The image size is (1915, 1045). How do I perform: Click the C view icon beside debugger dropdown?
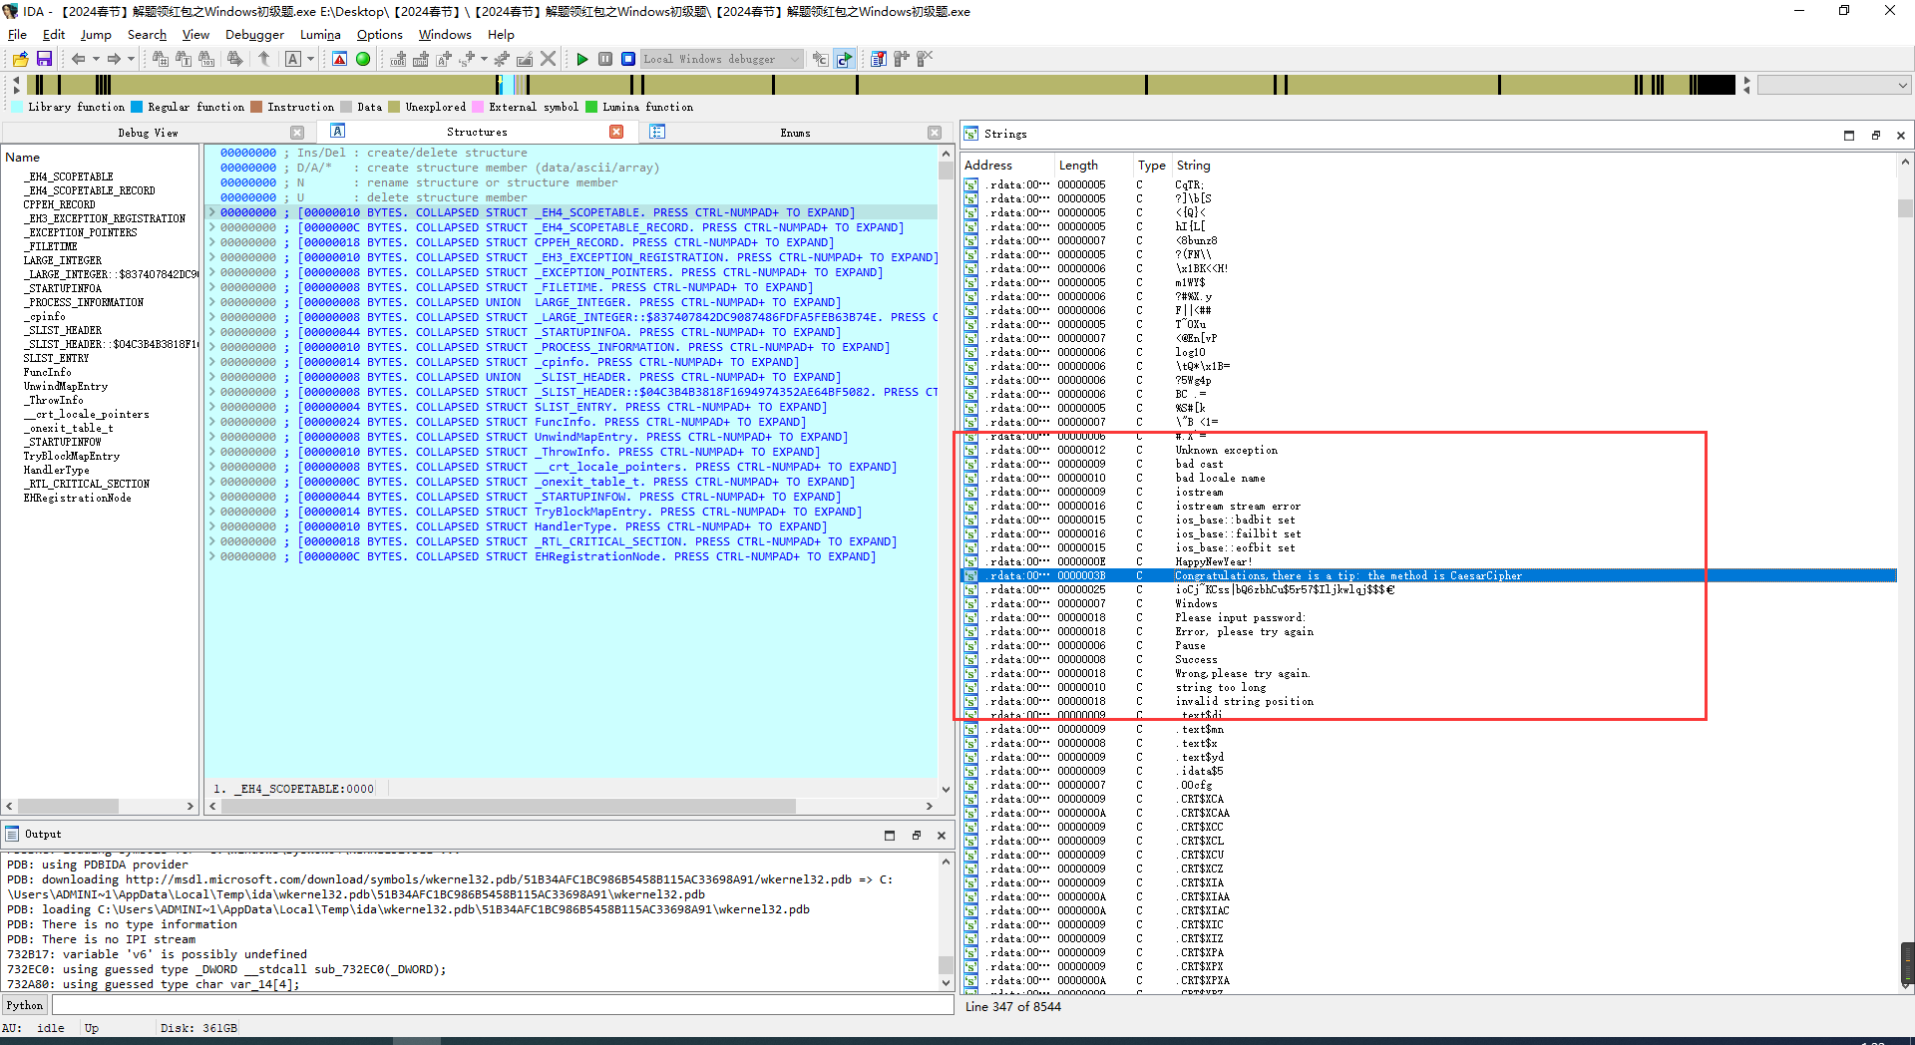(x=820, y=59)
